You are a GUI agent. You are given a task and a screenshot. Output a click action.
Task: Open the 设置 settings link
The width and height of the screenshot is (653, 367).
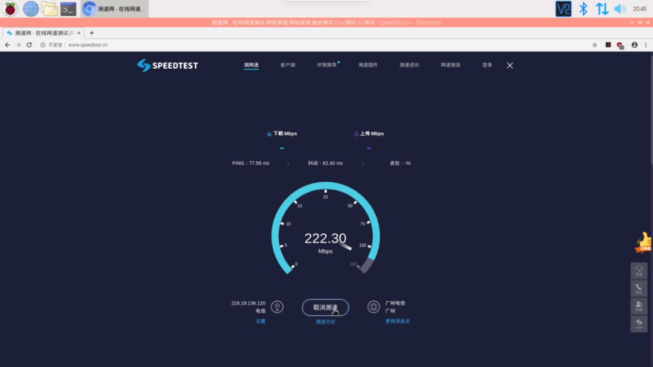coord(260,321)
